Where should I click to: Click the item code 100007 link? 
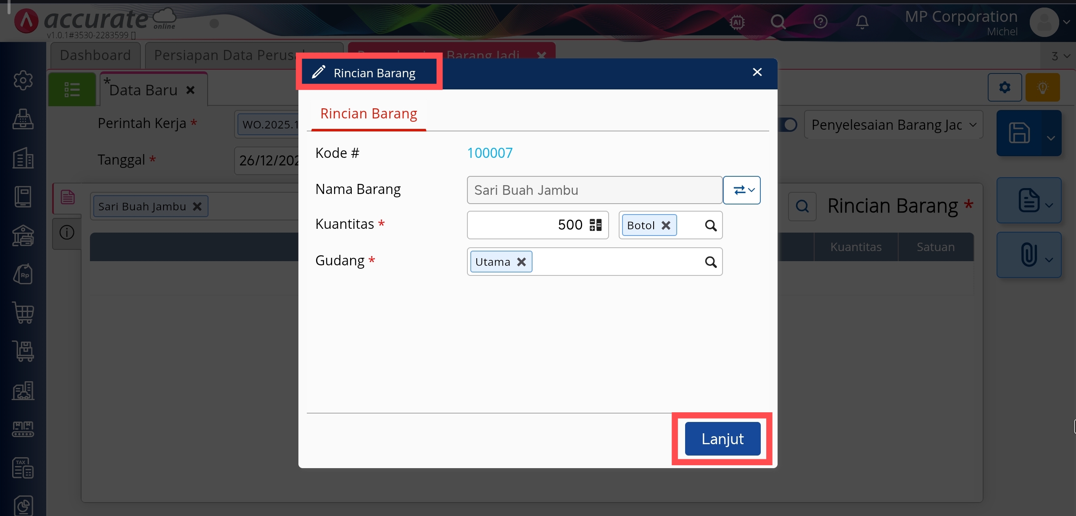490,153
